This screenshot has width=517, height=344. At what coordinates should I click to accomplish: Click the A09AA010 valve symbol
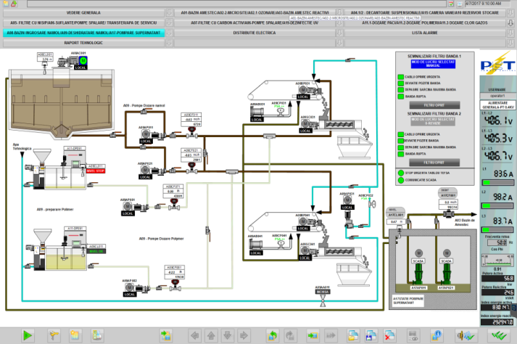323,300
